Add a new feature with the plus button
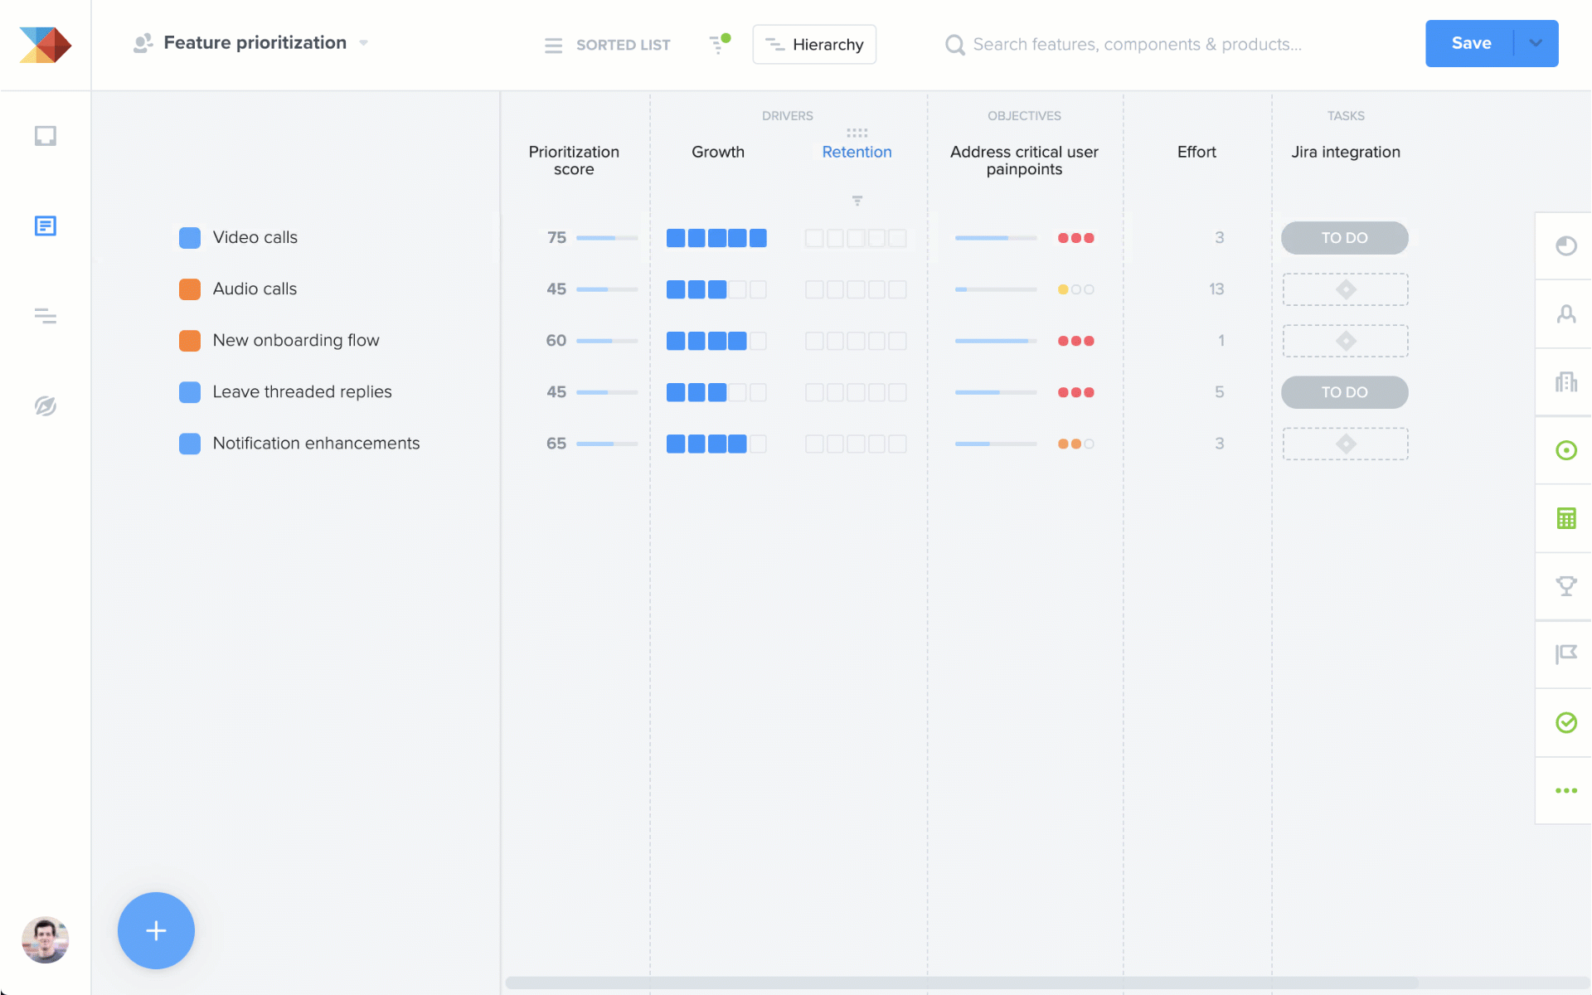The width and height of the screenshot is (1592, 995). [x=156, y=931]
